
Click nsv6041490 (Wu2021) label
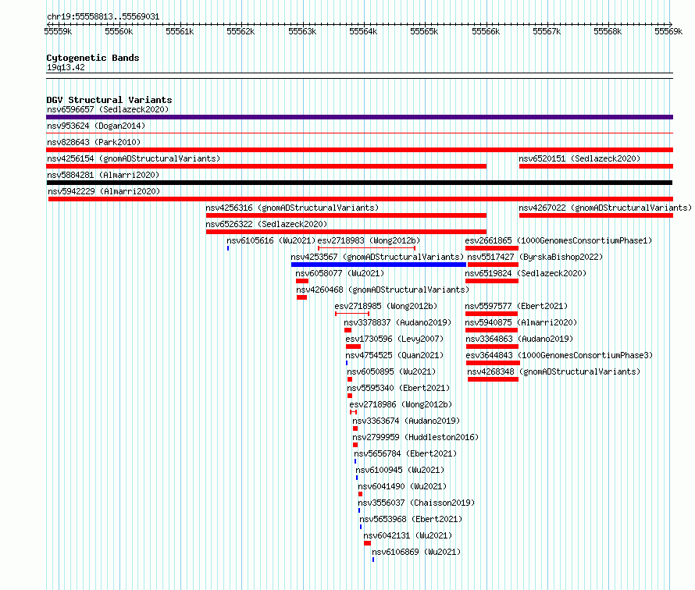point(402,486)
